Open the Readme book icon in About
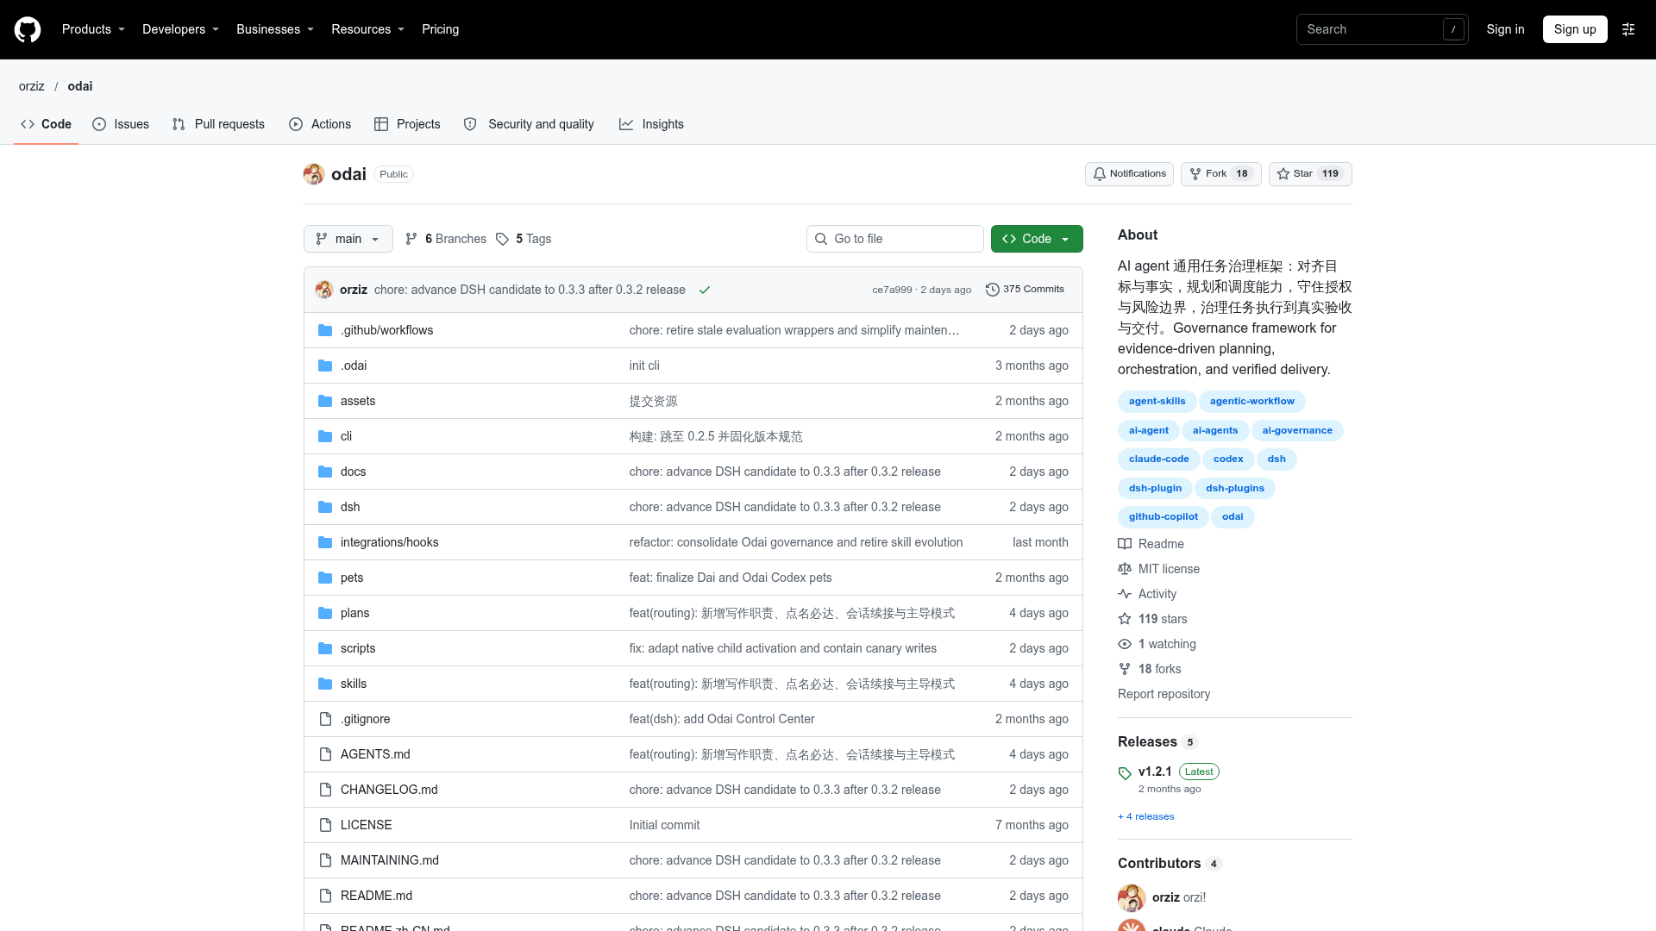This screenshot has height=931, width=1656. [x=1125, y=544]
